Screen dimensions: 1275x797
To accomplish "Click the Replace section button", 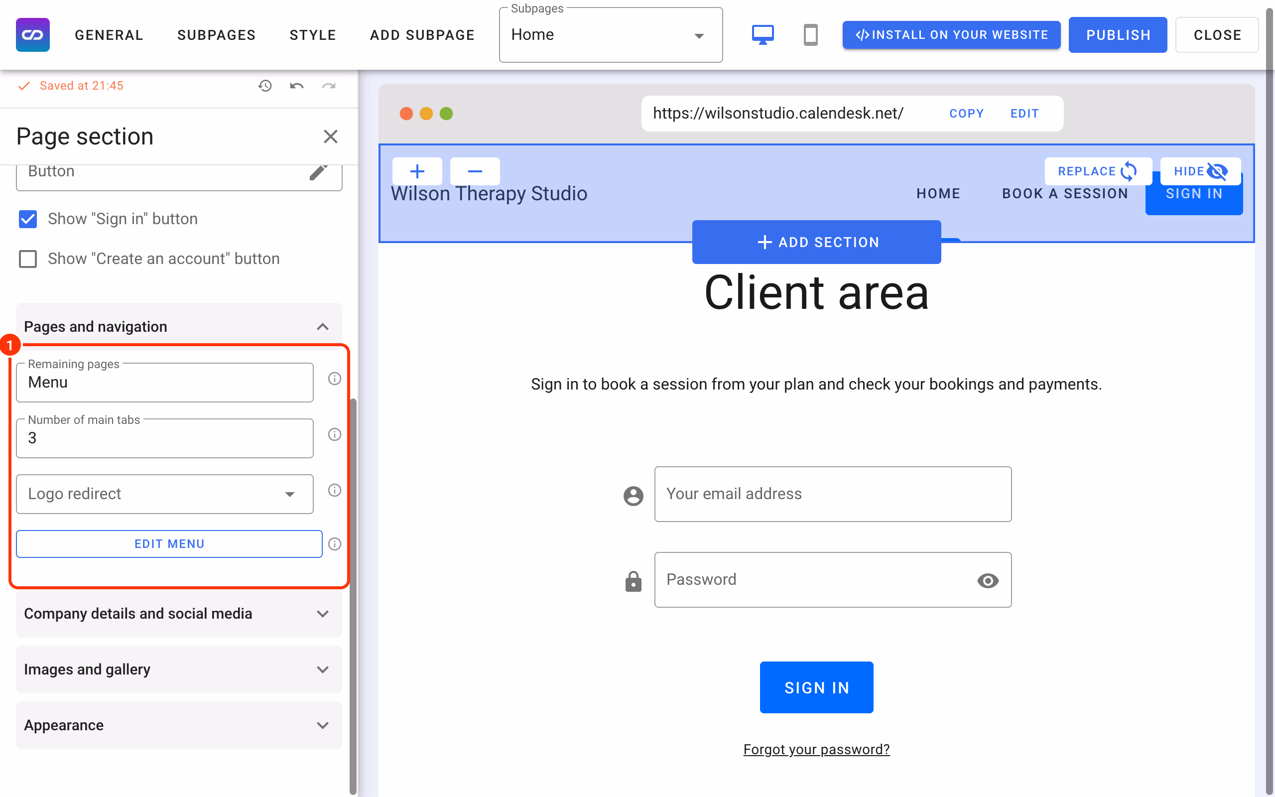I will [1098, 171].
